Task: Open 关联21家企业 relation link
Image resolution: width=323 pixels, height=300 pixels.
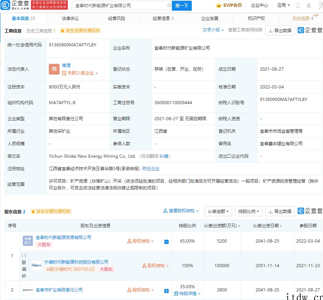Action: click(80, 73)
